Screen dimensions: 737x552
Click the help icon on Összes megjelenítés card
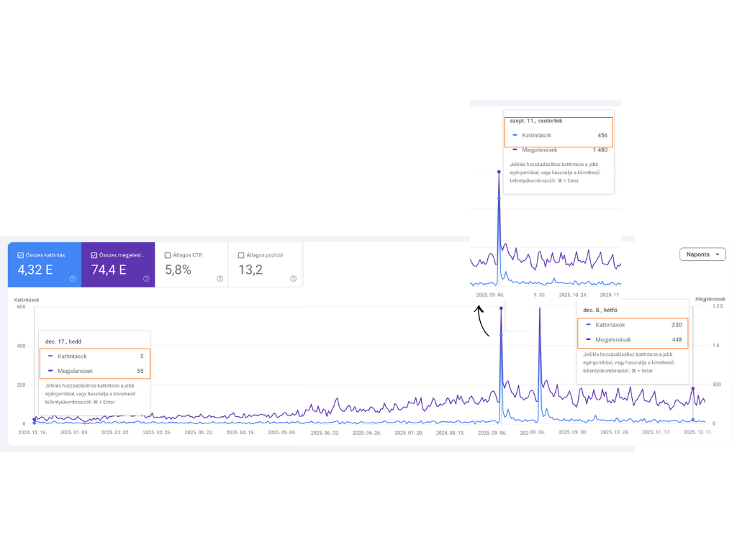coord(146,277)
